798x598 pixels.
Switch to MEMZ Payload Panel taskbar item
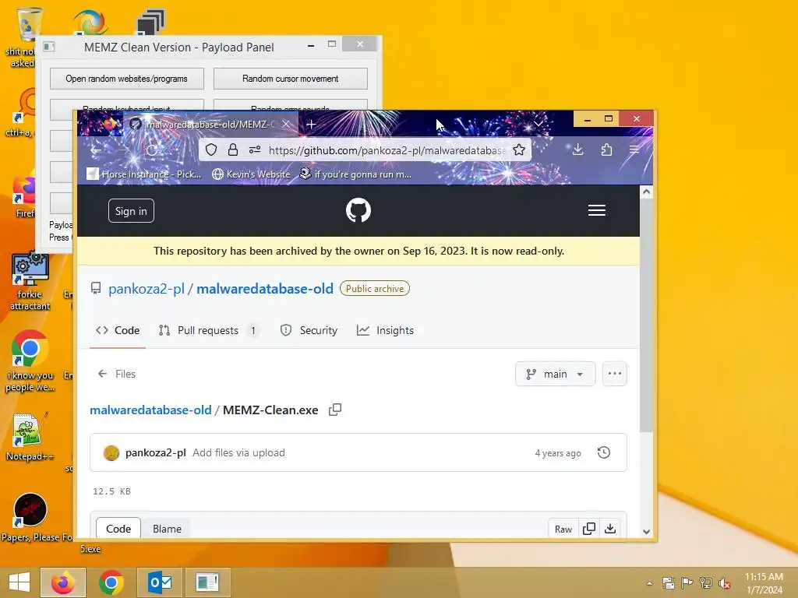(207, 582)
